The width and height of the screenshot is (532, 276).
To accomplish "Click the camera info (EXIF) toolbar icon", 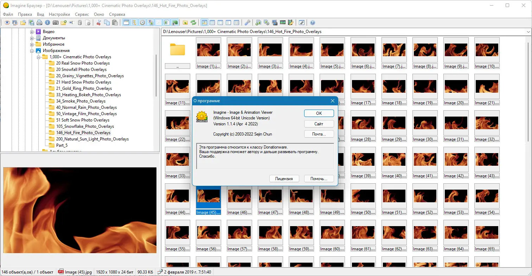I will (x=56, y=22).
